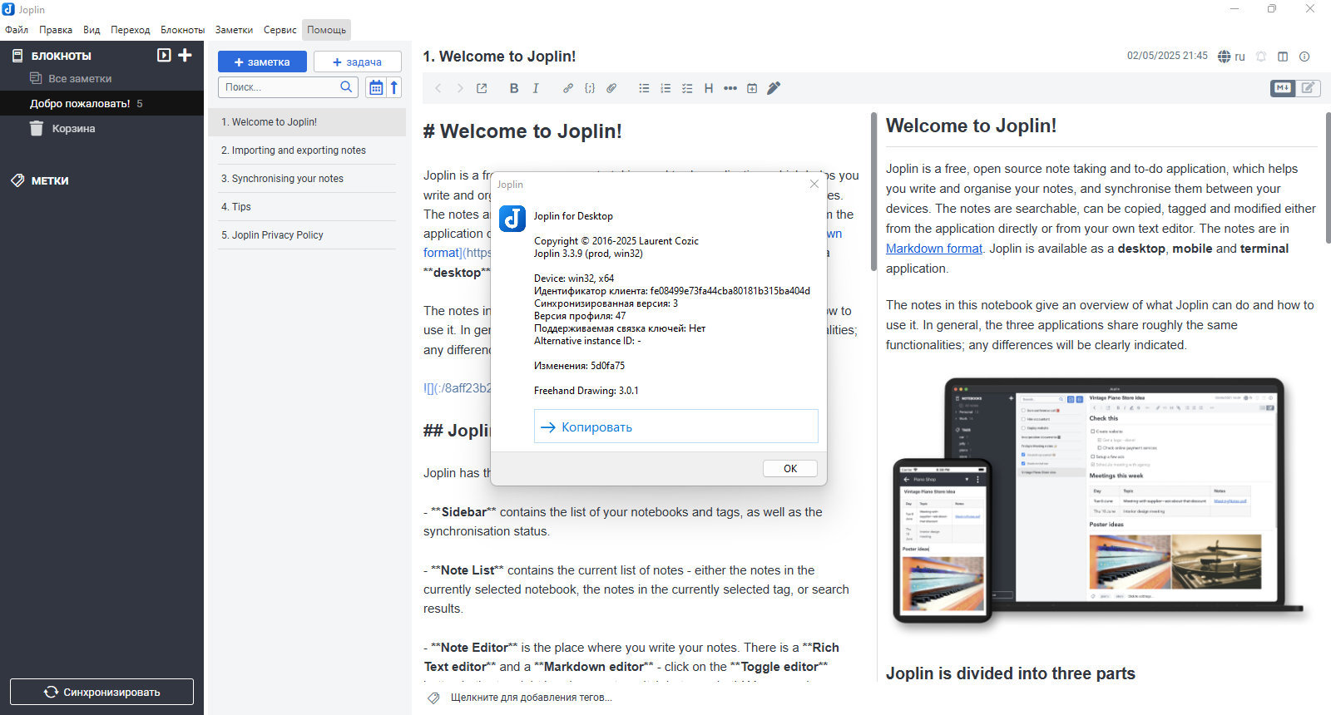1331x715 pixels.
Task: Open the Помощь menu
Action: [326, 30]
